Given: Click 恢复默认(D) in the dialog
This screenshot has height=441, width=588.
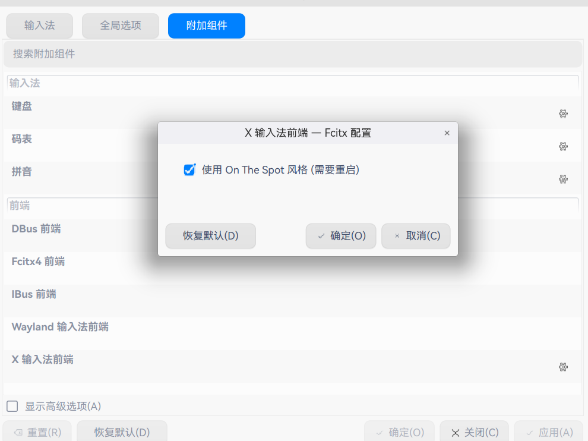Looking at the screenshot, I should pyautogui.click(x=210, y=236).
